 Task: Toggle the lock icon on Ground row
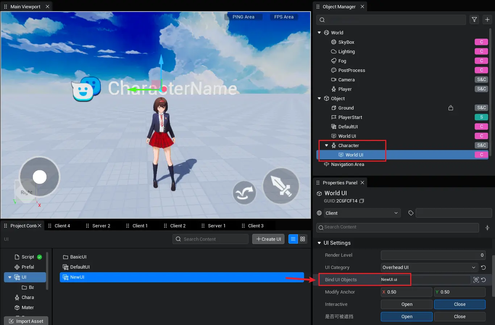tap(451, 108)
